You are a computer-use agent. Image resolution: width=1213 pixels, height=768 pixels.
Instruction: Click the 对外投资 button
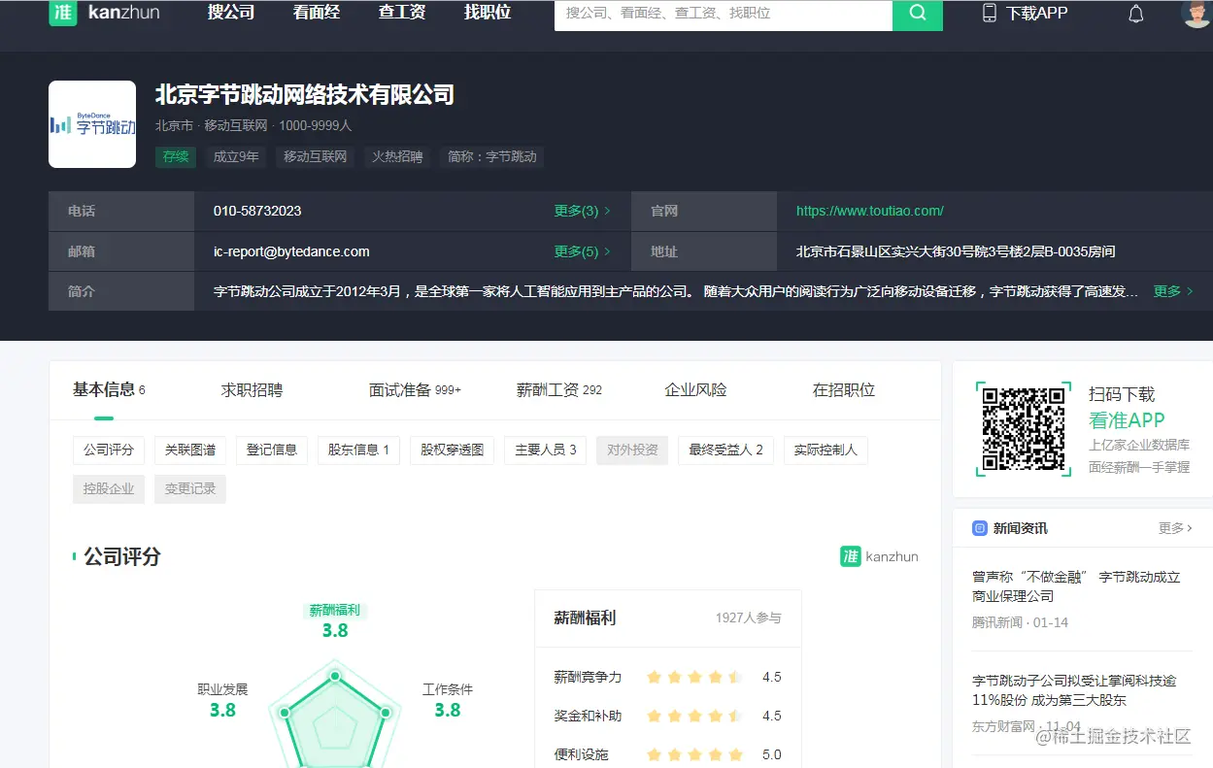click(x=632, y=451)
